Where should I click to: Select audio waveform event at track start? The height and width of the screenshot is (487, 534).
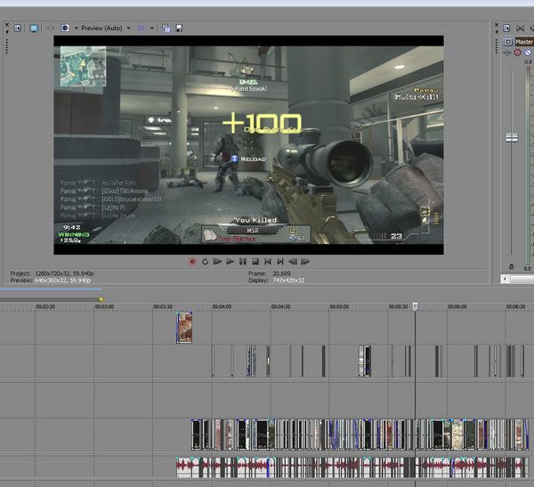pos(184,467)
